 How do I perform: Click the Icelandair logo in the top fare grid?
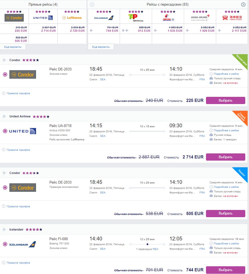[x=104, y=18]
